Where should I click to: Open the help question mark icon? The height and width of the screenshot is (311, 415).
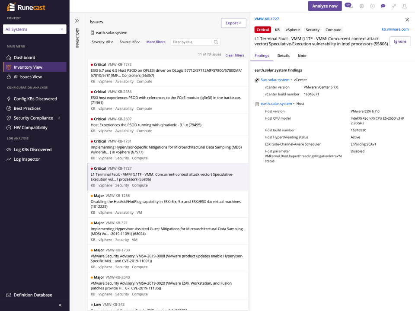[x=372, y=6]
